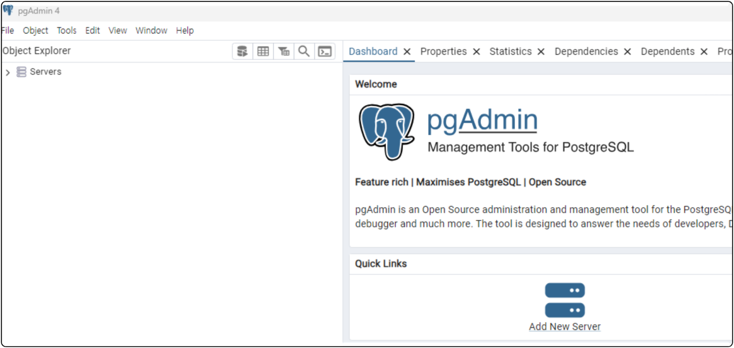Open Search Objects magnifier icon

(x=304, y=52)
